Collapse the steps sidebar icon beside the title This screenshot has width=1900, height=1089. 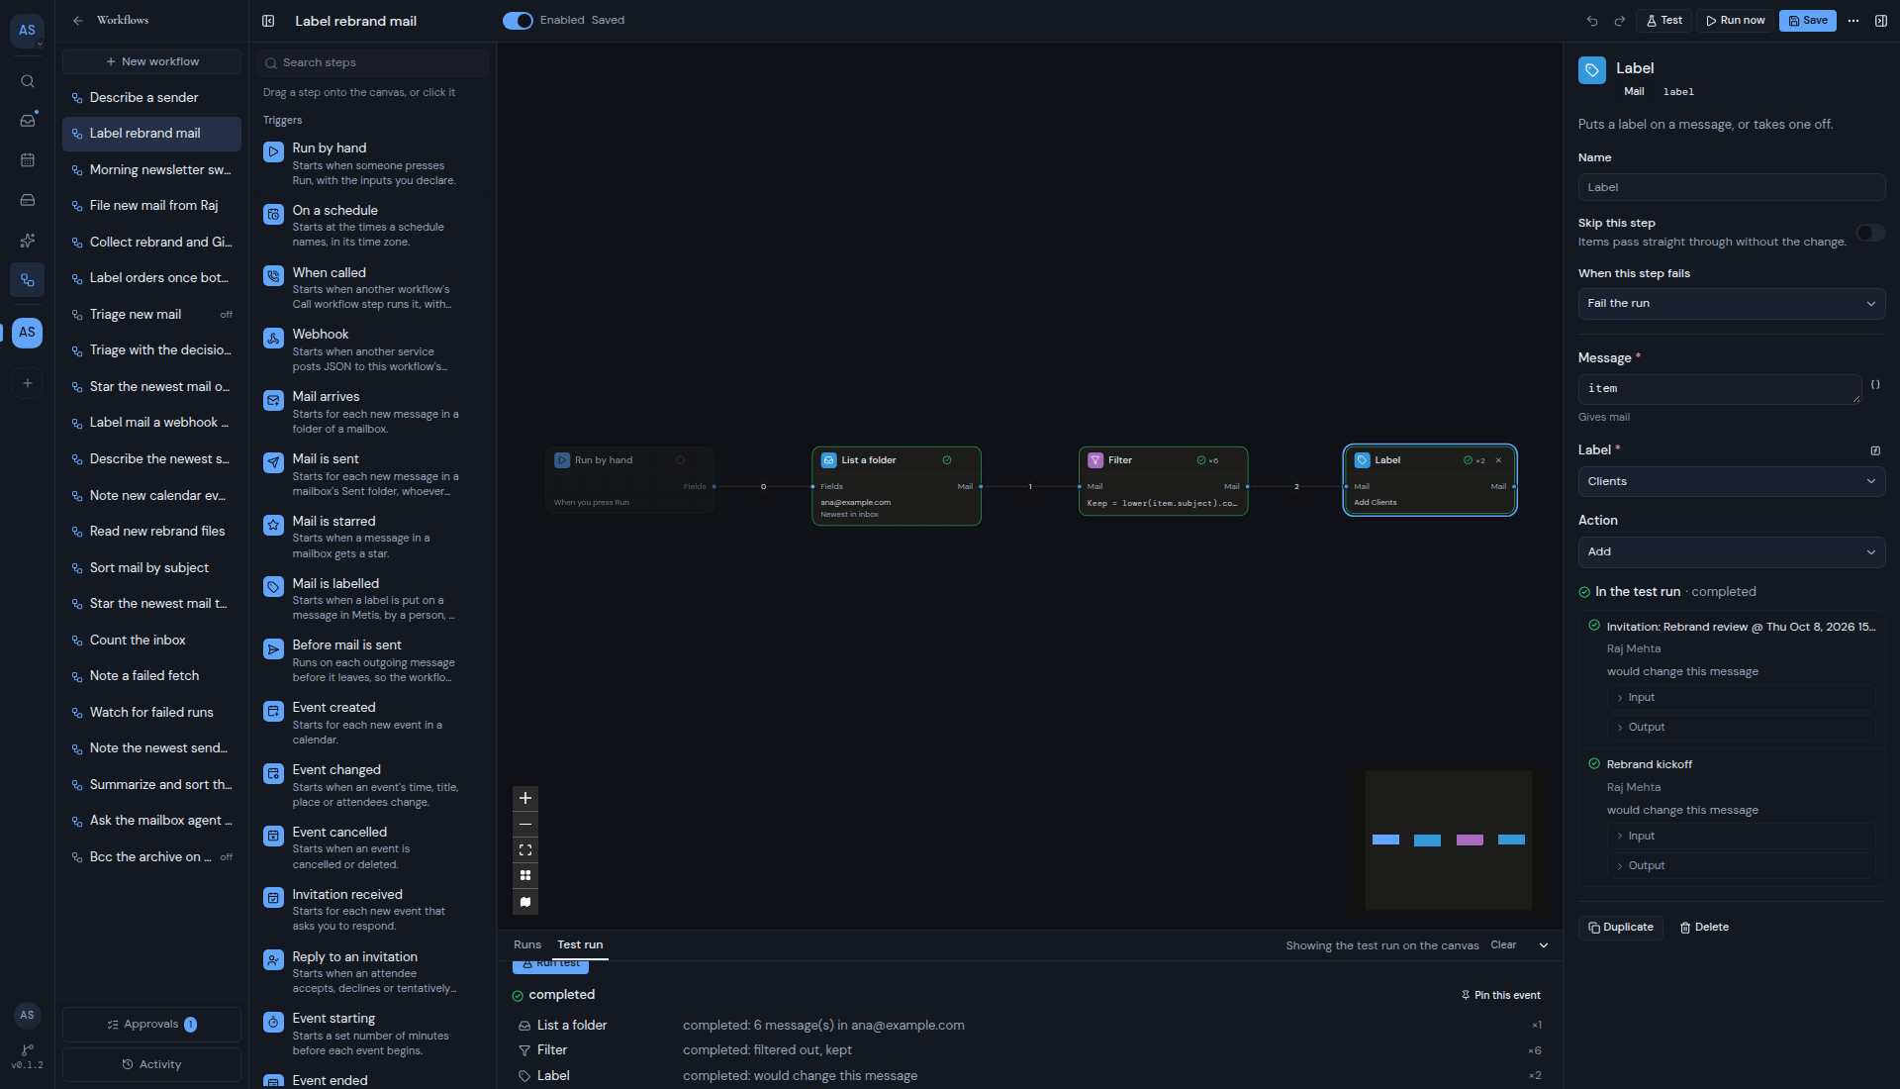pos(268,21)
